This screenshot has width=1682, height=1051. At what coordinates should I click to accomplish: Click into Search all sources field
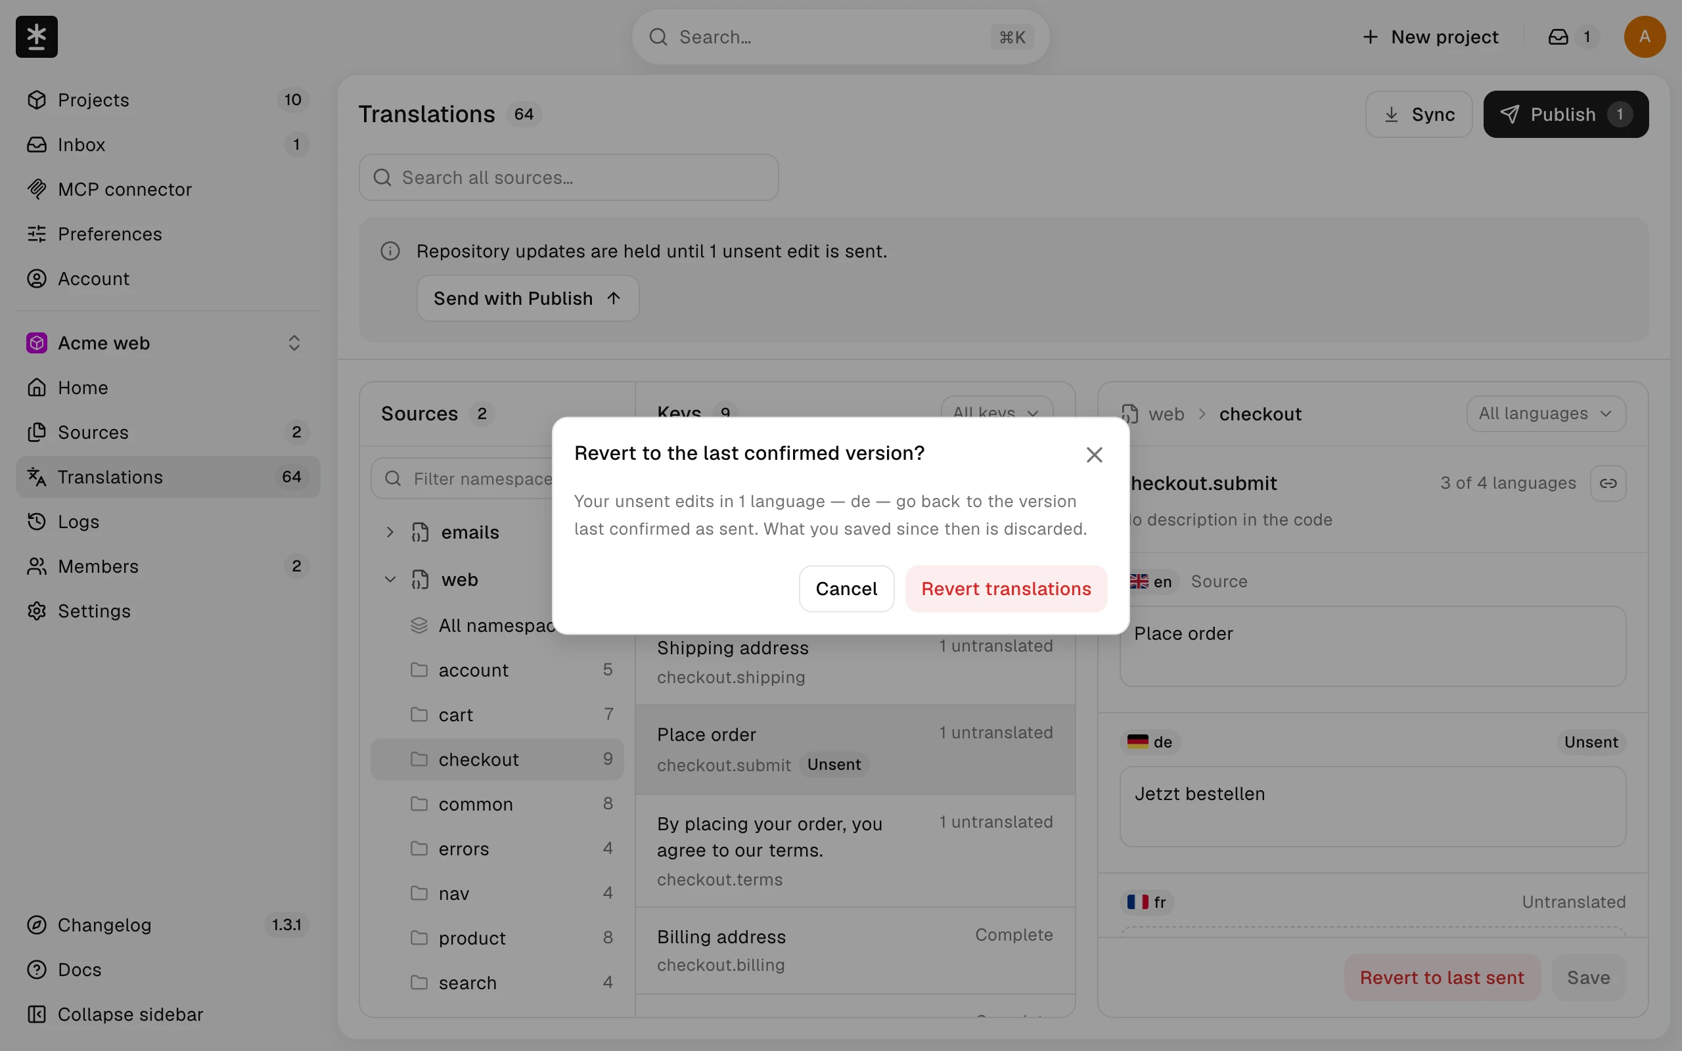[568, 177]
